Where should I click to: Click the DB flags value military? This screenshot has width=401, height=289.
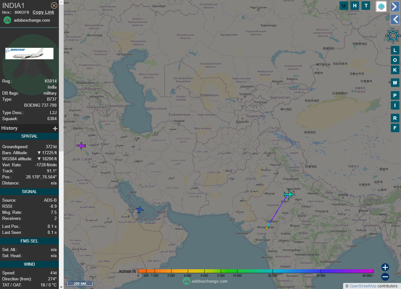[x=50, y=93]
